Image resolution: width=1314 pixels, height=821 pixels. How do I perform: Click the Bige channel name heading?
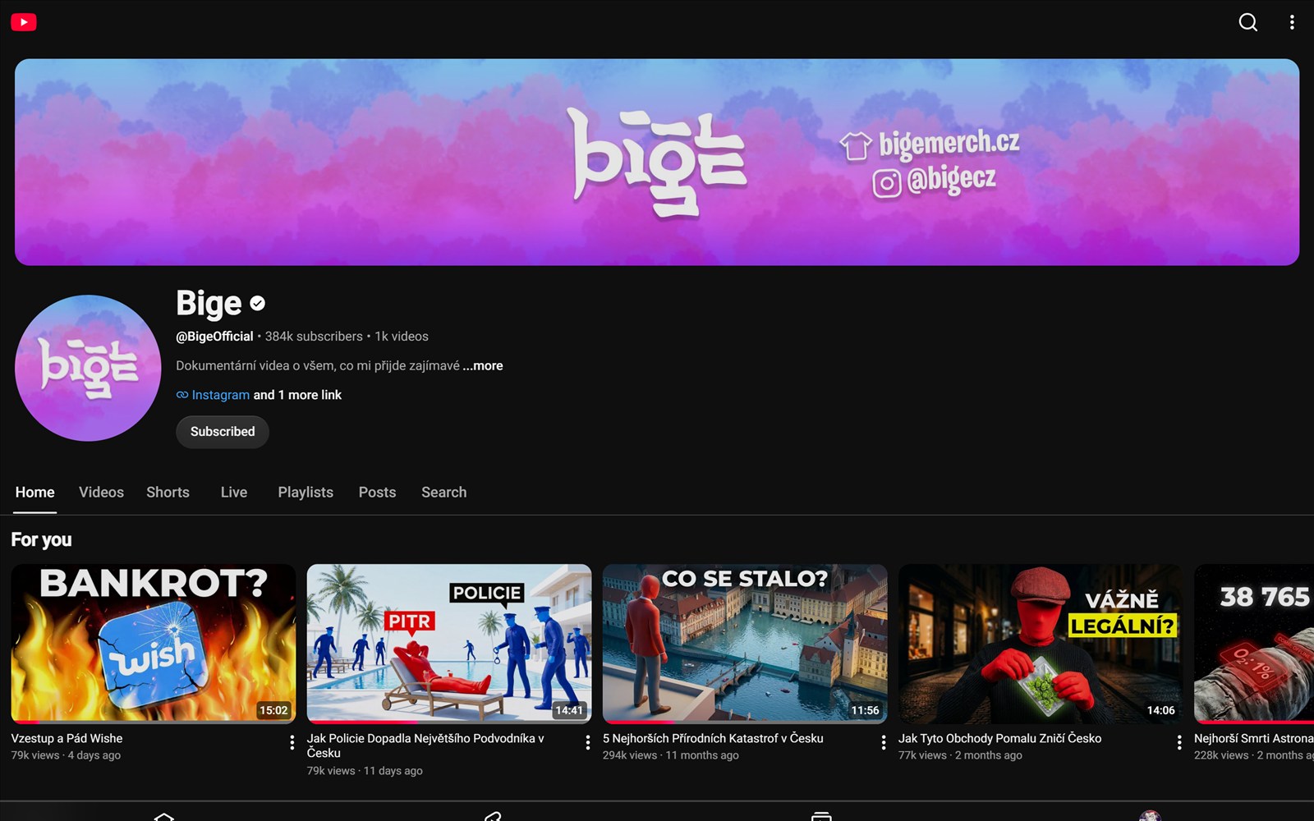pyautogui.click(x=209, y=304)
